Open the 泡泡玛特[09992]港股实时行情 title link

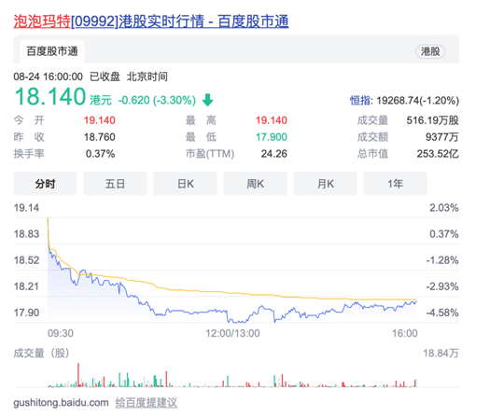tap(151, 21)
